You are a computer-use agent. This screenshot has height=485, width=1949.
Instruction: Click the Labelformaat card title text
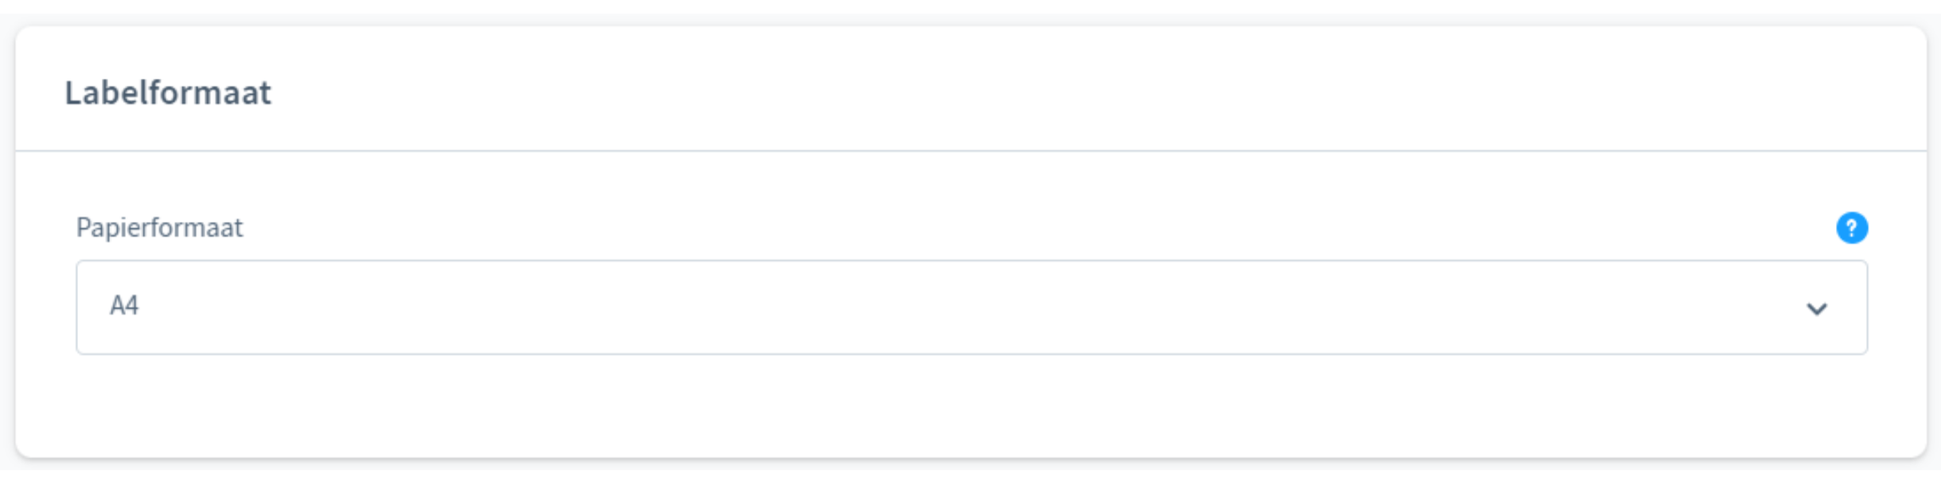point(168,93)
